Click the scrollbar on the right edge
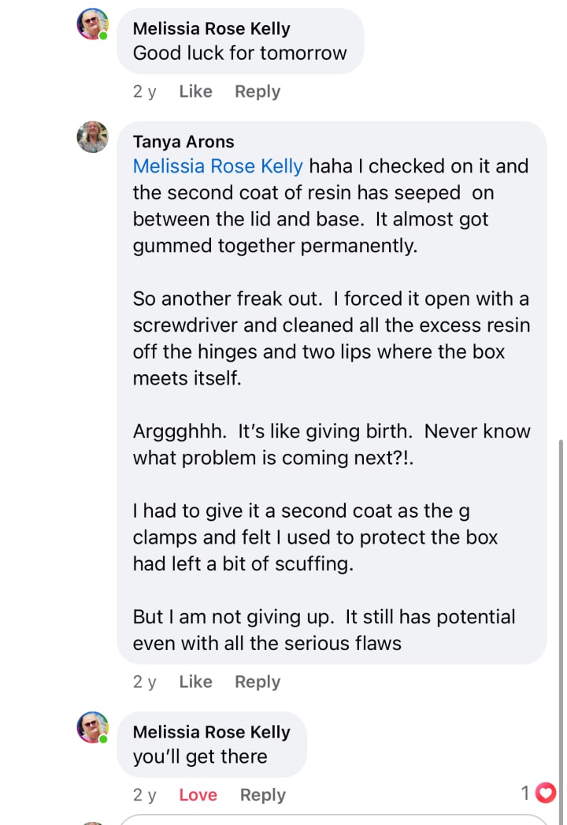The width and height of the screenshot is (567, 825). (560, 552)
